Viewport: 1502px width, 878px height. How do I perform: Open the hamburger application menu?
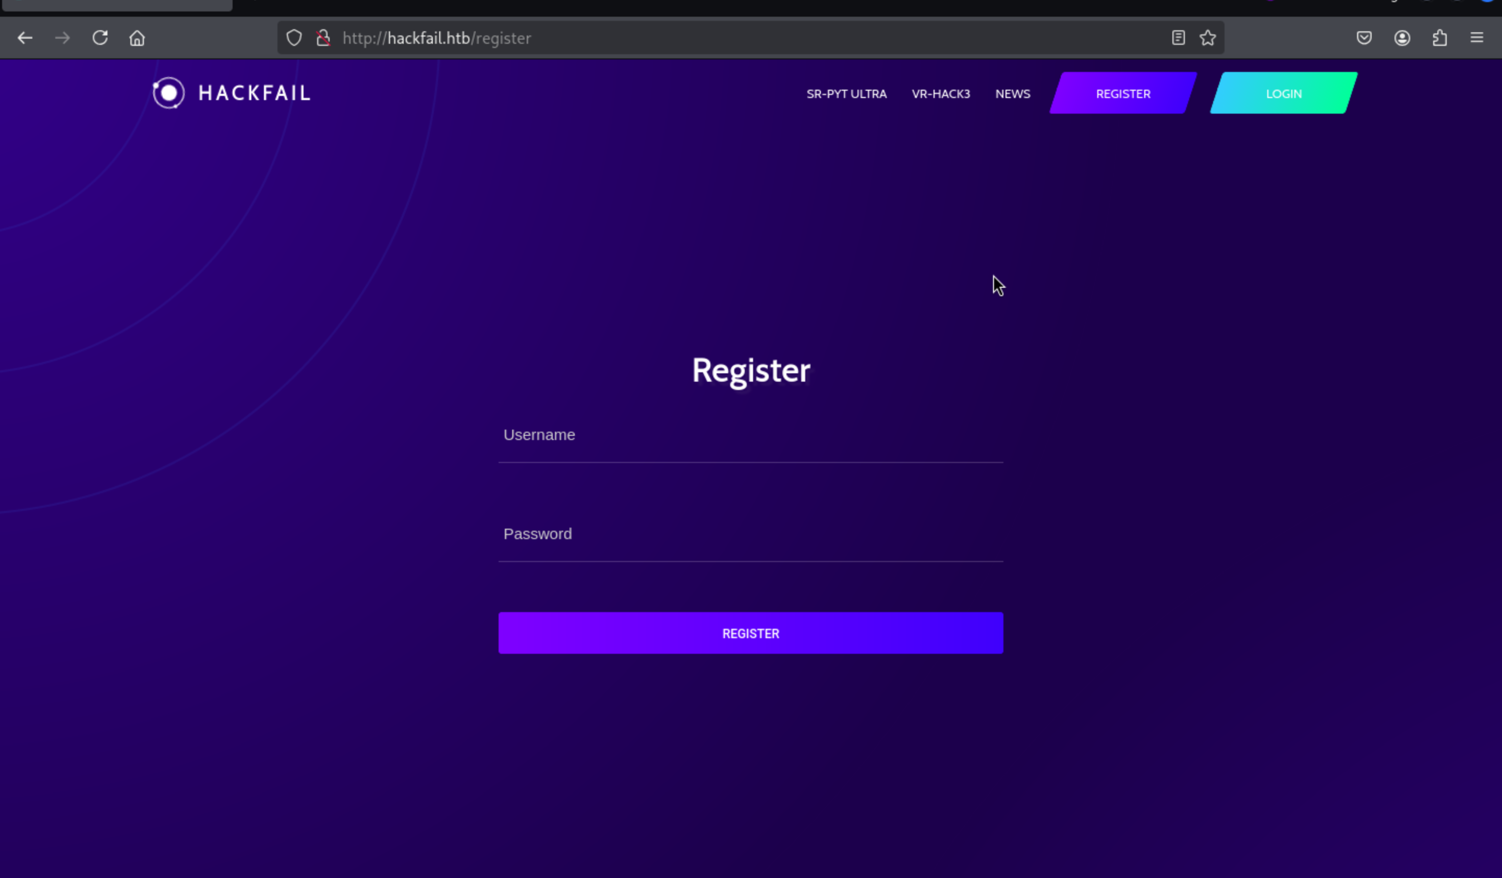pyautogui.click(x=1477, y=38)
